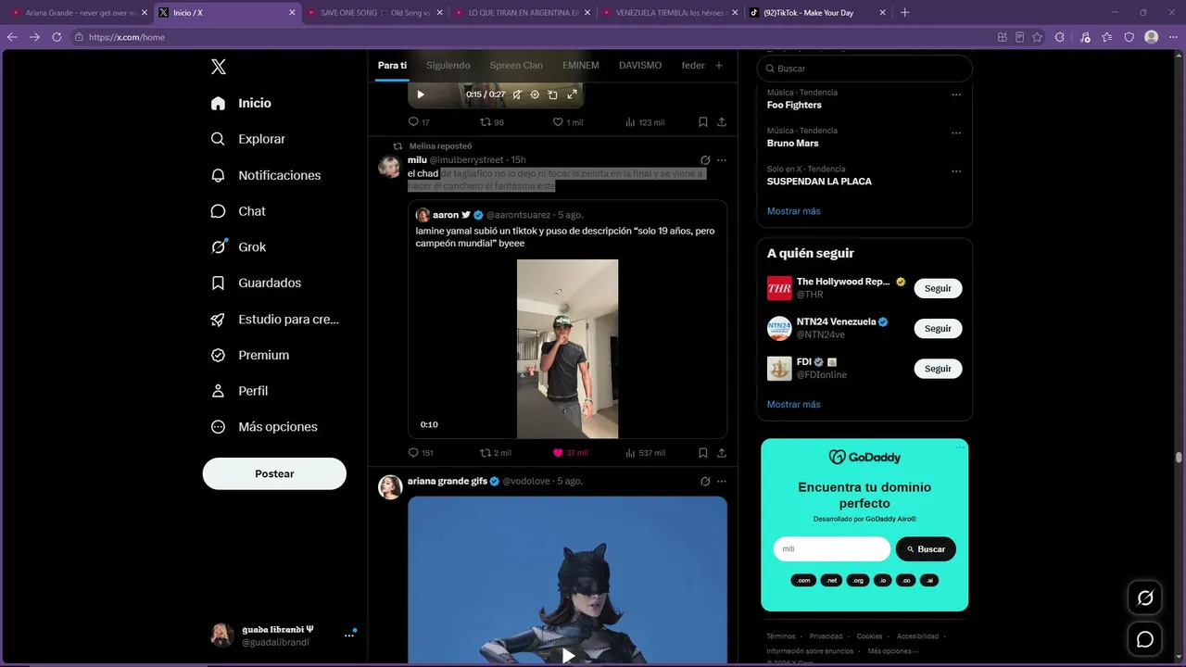The height and width of the screenshot is (667, 1186).
Task: Play the 0:15 / 0:27 video
Action: pyautogui.click(x=421, y=94)
